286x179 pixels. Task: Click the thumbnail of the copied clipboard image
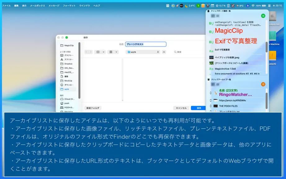coord(211,63)
